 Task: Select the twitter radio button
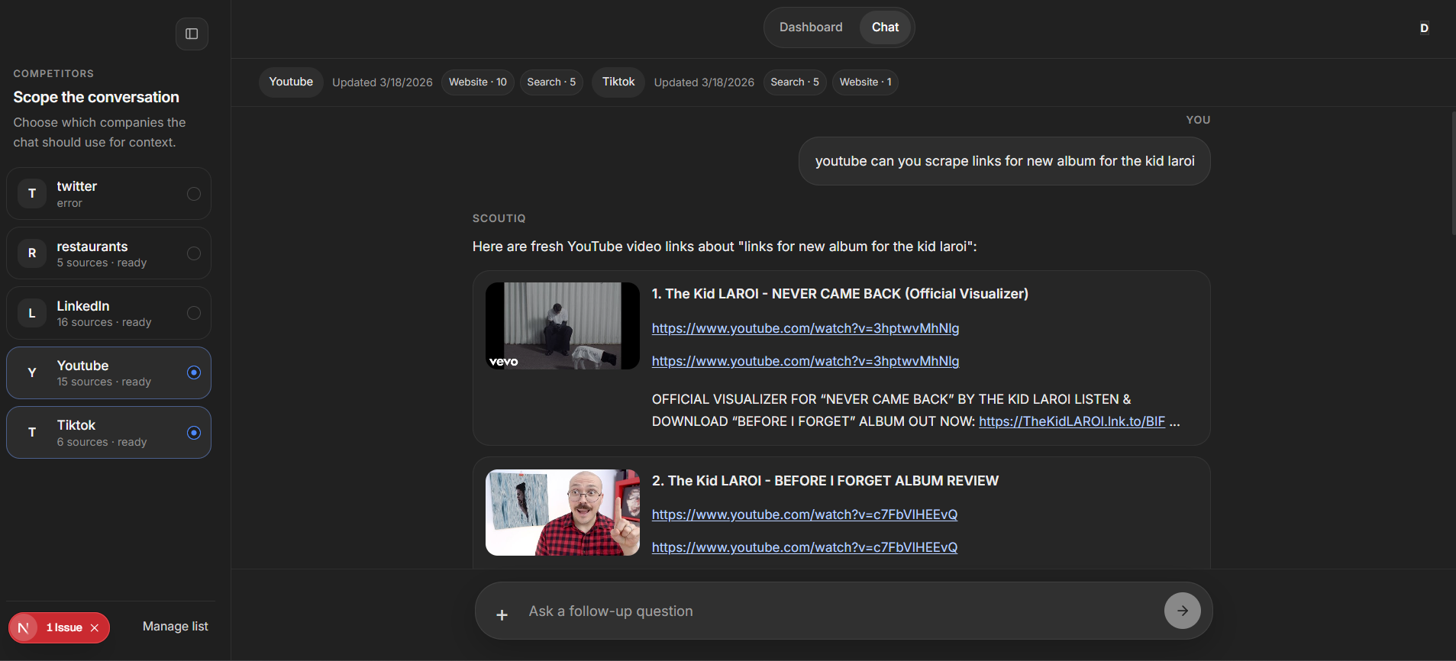(194, 194)
